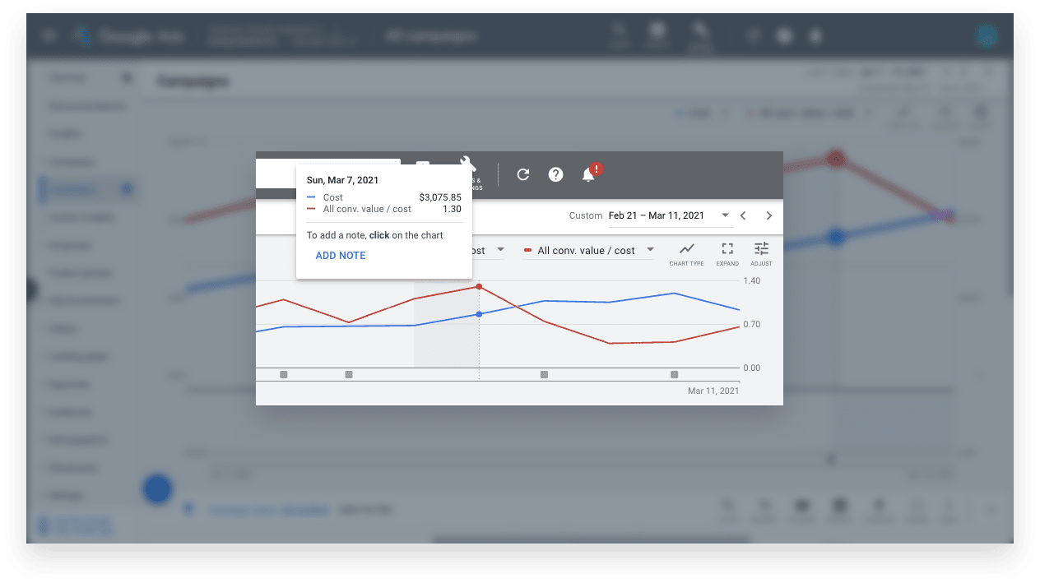1040x583 pixels.
Task: Select the blue Cost data point on Mar 7
Action: click(x=479, y=314)
